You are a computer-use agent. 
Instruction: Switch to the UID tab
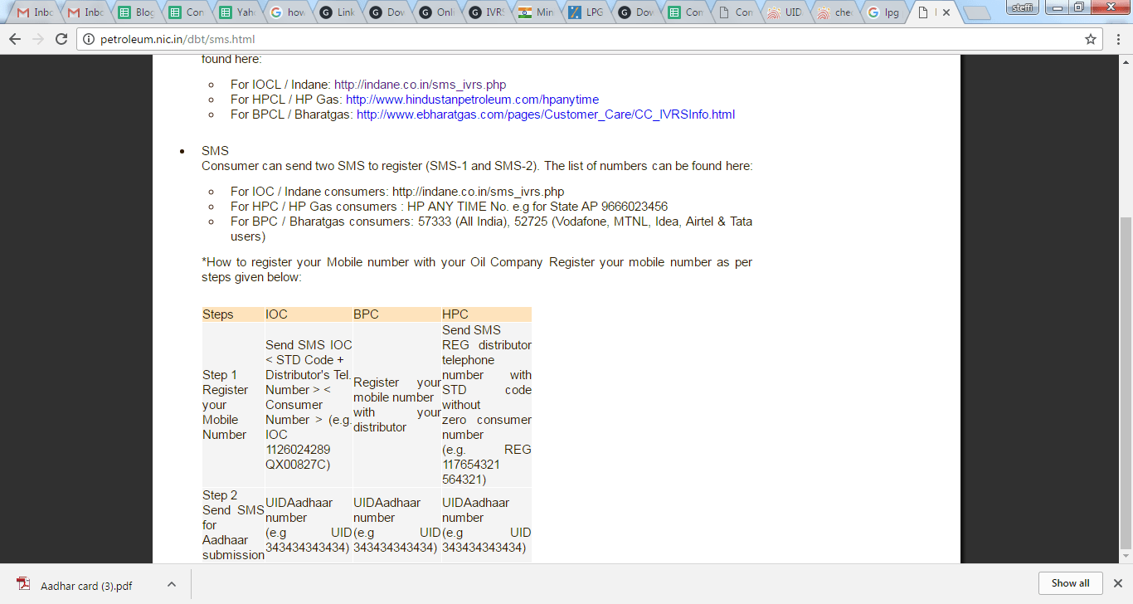pyautogui.click(x=784, y=12)
